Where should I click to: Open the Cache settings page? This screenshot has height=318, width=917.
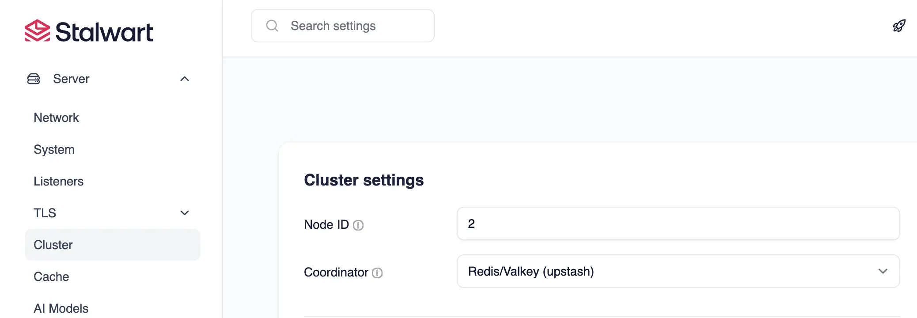pos(51,276)
